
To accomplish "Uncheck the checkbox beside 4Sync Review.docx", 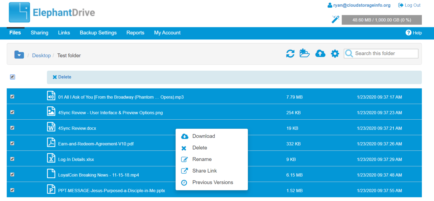I will tap(12, 128).
